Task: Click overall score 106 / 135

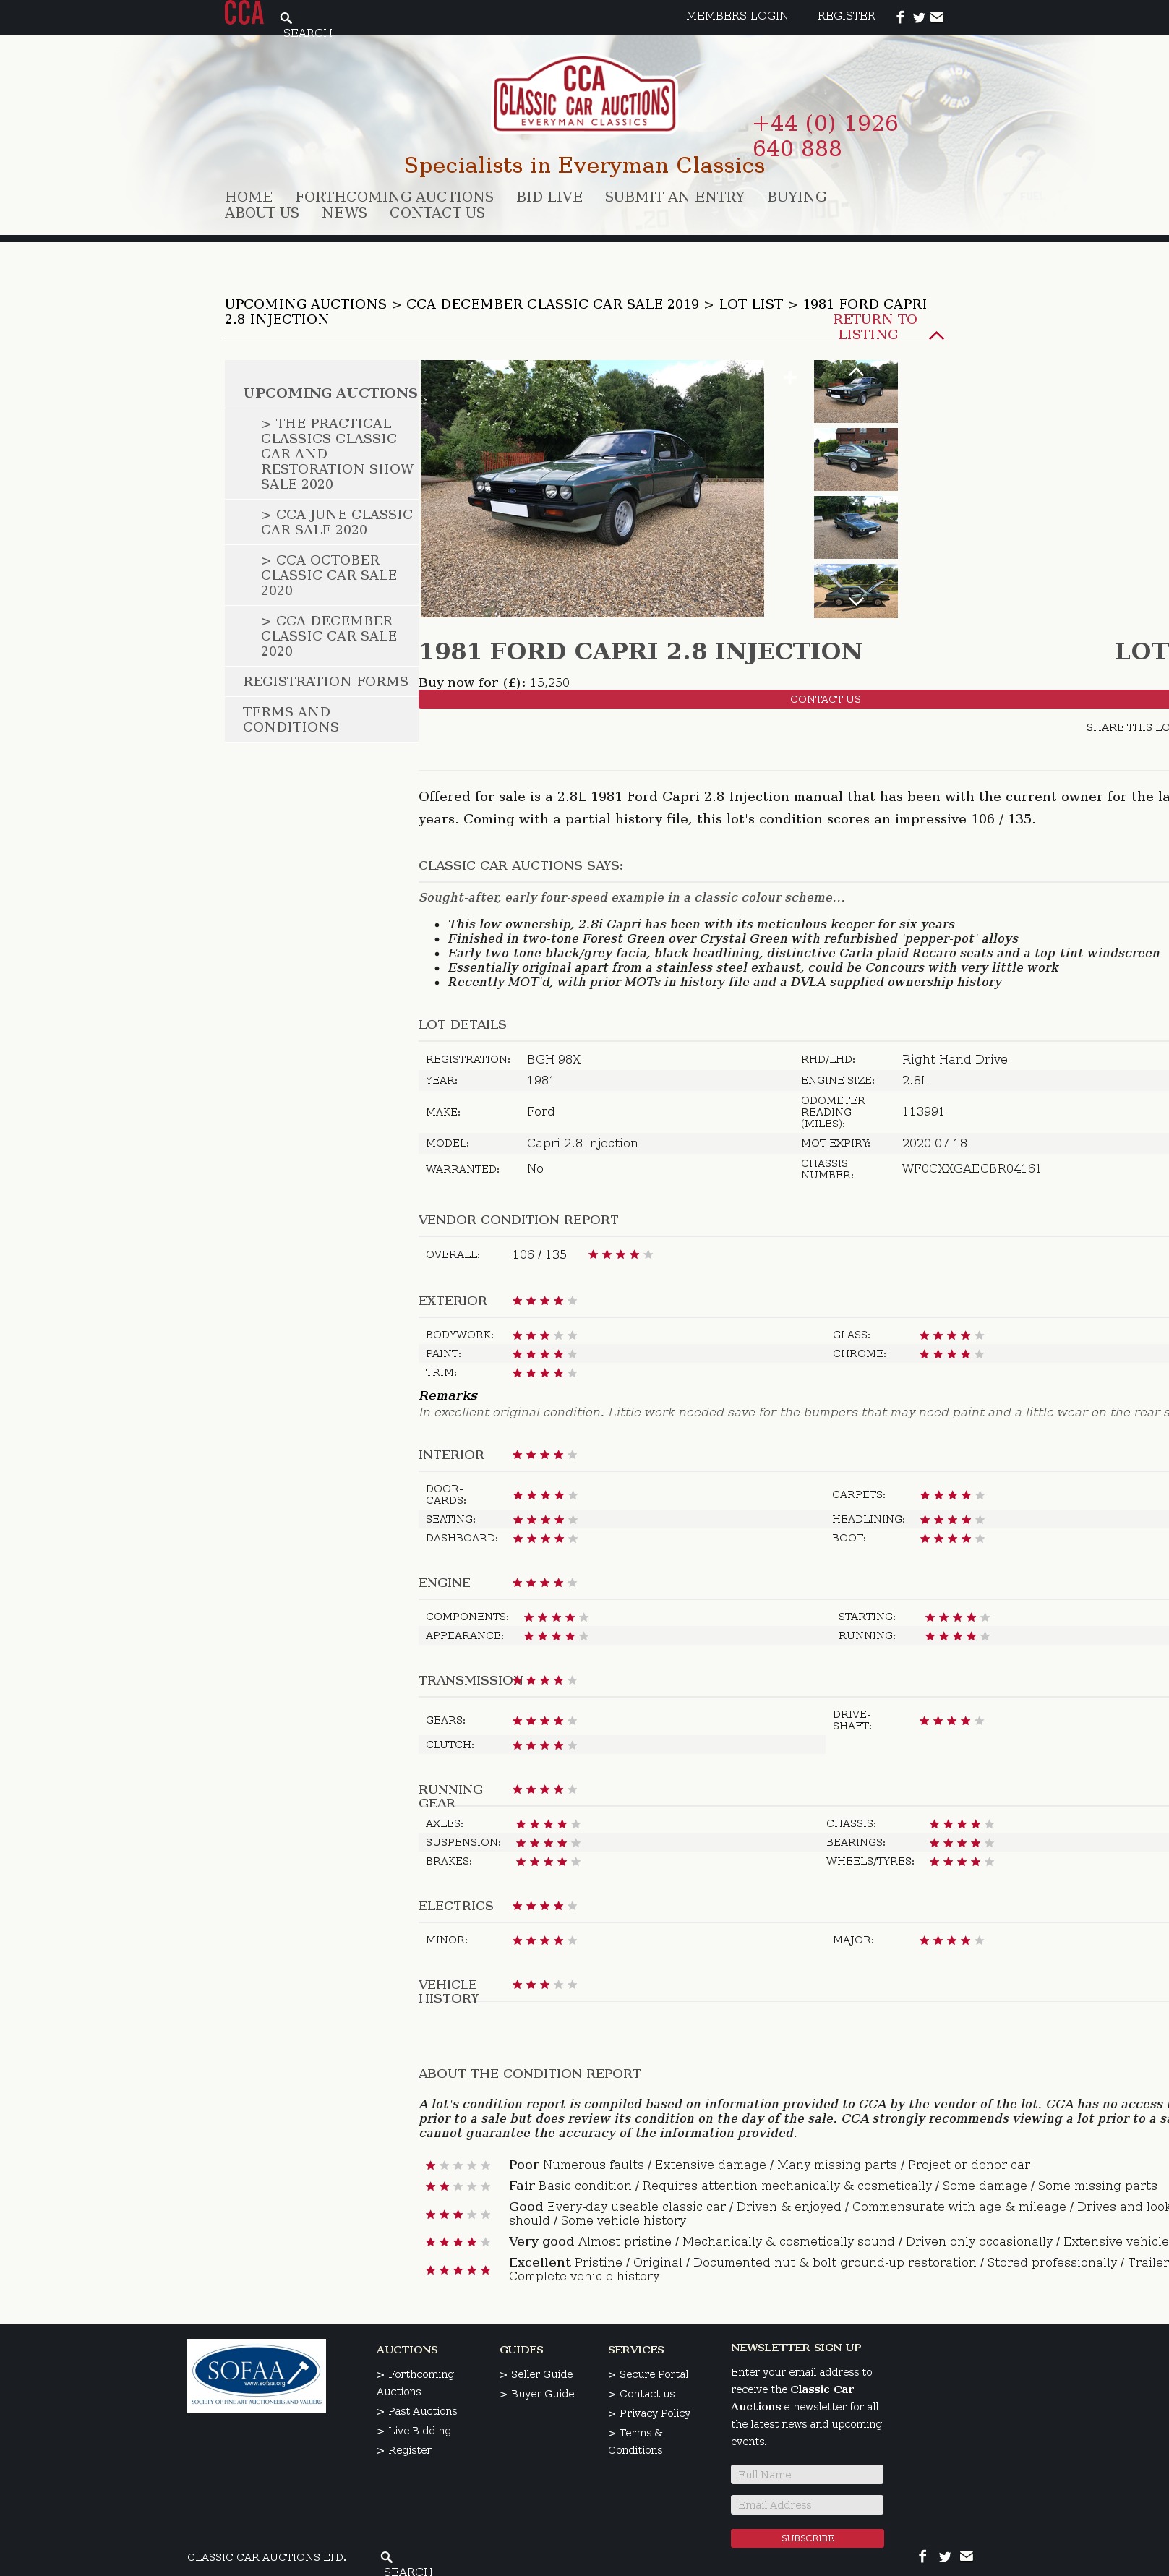Action: (x=539, y=1254)
